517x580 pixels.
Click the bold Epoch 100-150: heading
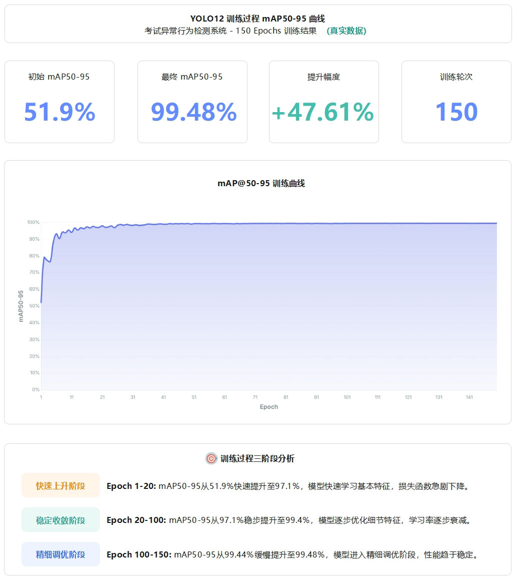[139, 555]
